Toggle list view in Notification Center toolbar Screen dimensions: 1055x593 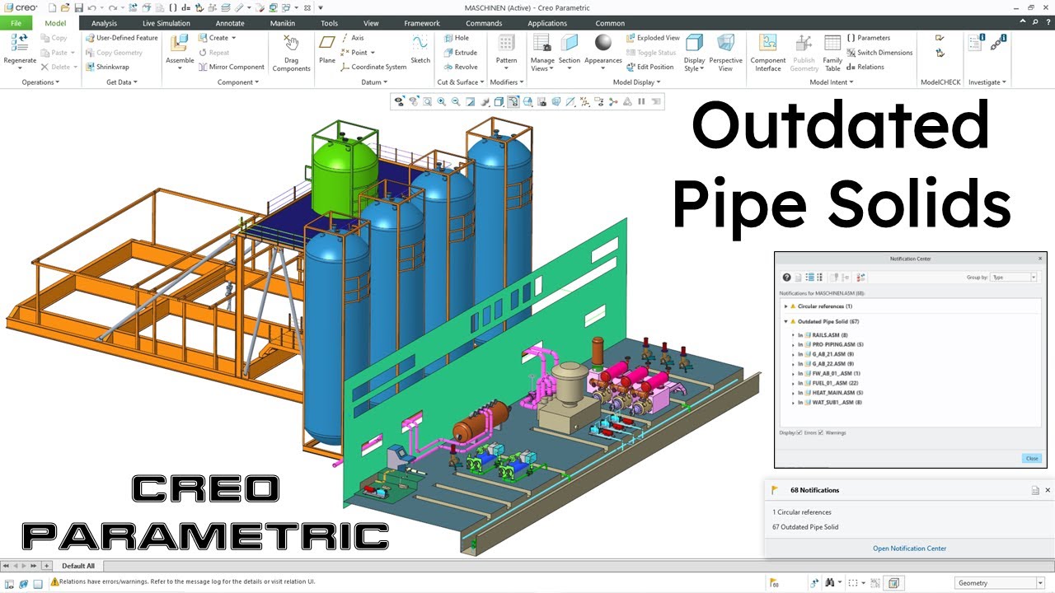(819, 278)
